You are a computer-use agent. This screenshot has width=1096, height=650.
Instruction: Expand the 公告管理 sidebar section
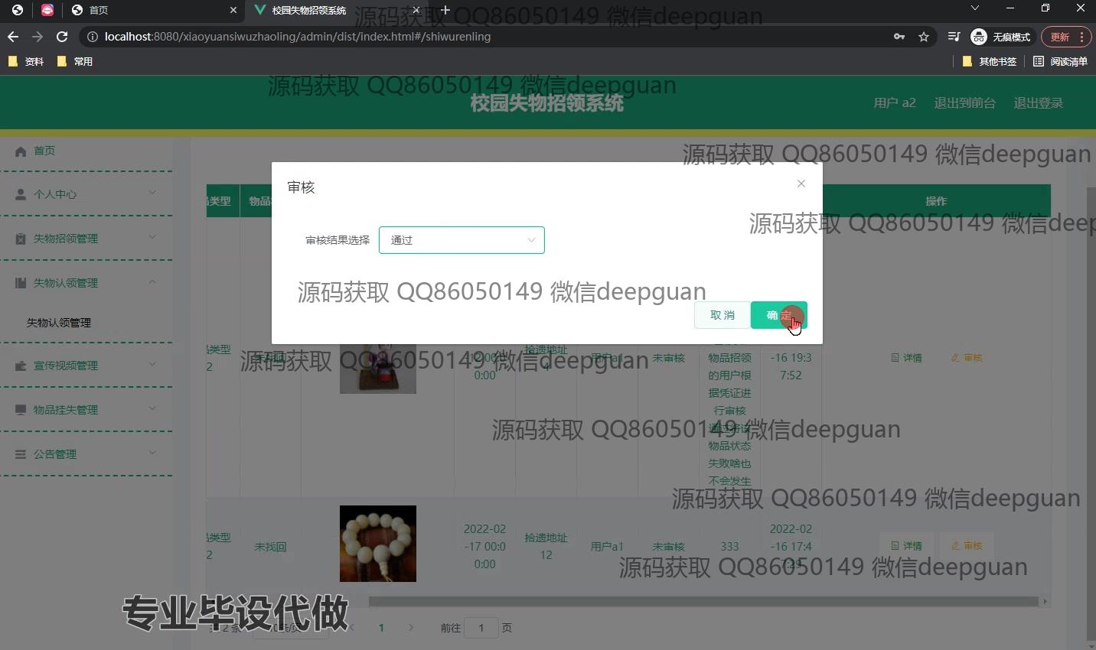click(152, 453)
